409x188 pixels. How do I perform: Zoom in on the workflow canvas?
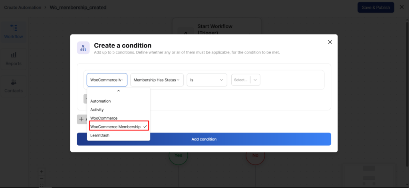pyautogui.click(x=42, y=172)
